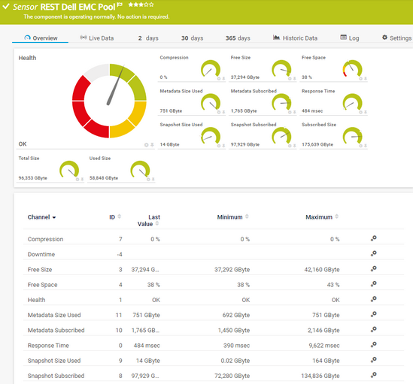Click gear icon under Response Time gauge
This screenshot has height=384, width=413.
tap(360, 113)
